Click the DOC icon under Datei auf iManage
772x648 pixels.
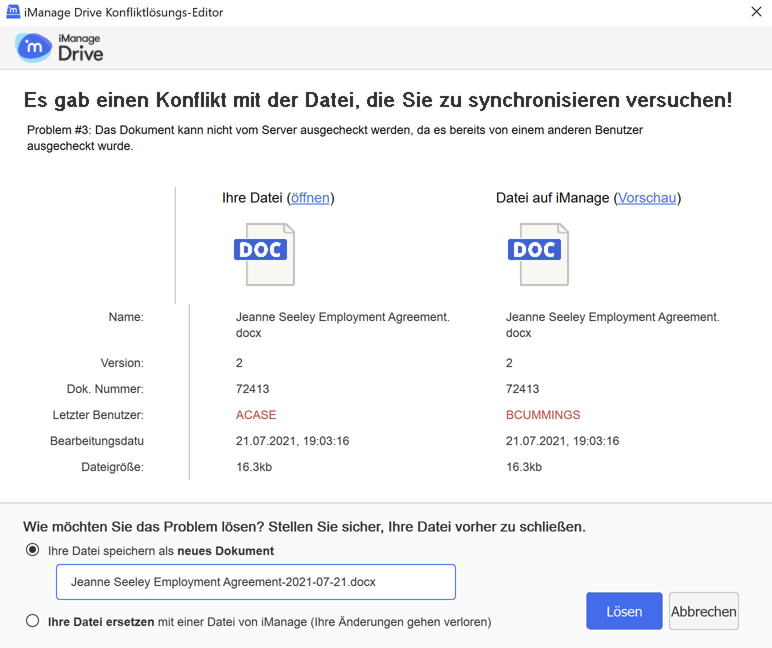coord(538,254)
